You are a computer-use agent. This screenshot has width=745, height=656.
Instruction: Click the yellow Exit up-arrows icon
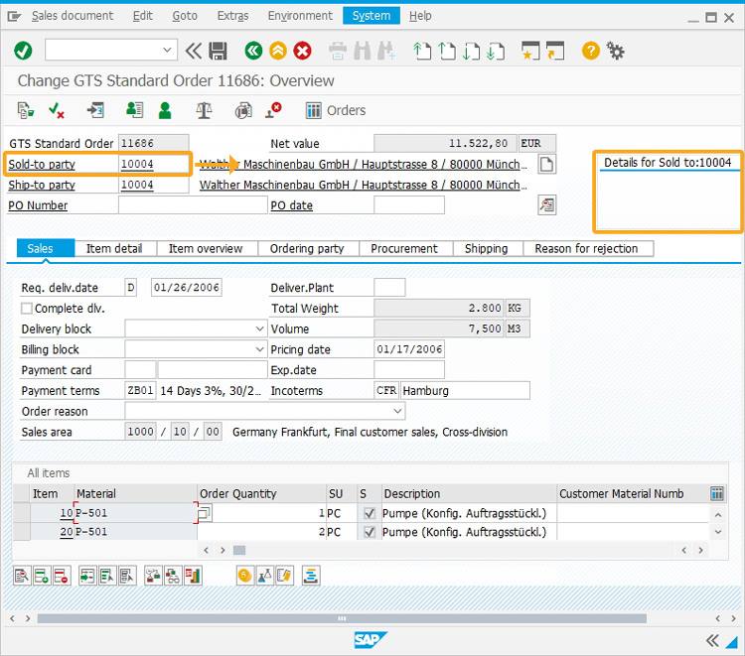(278, 51)
